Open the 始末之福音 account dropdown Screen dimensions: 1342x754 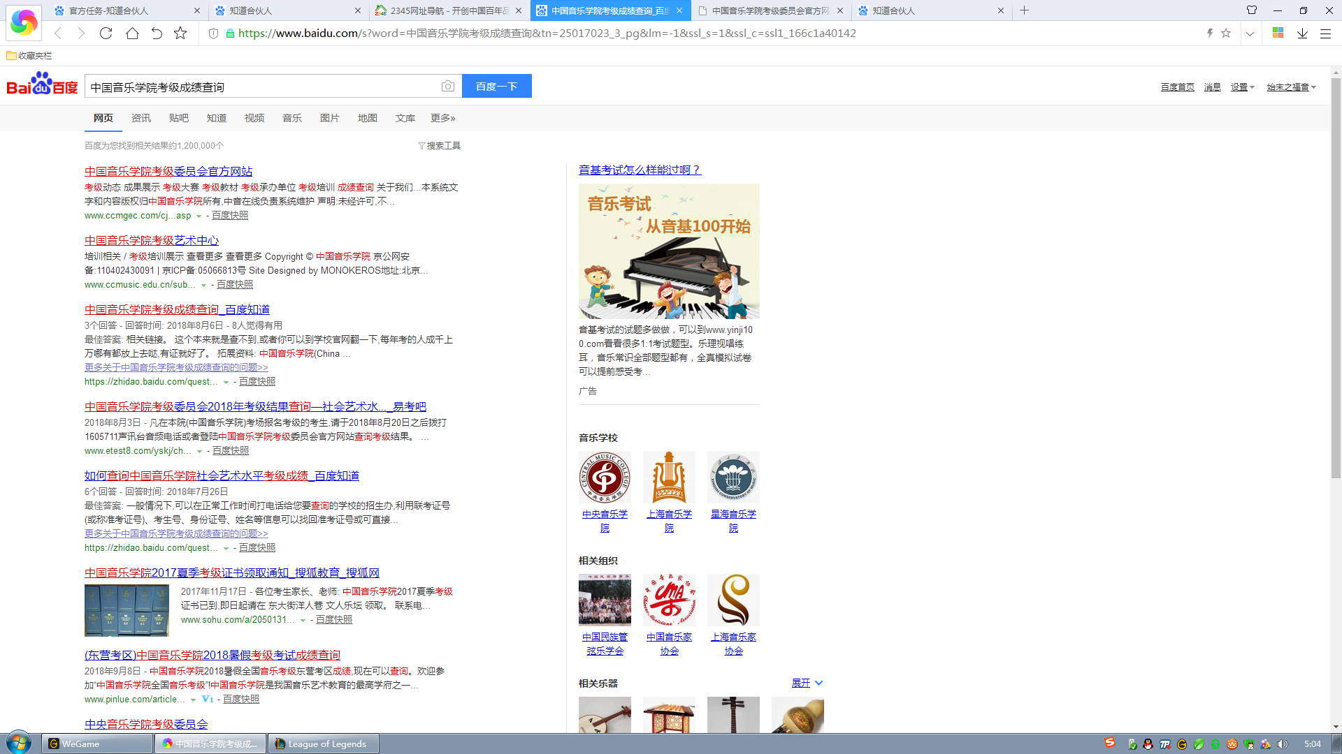[x=1292, y=87]
